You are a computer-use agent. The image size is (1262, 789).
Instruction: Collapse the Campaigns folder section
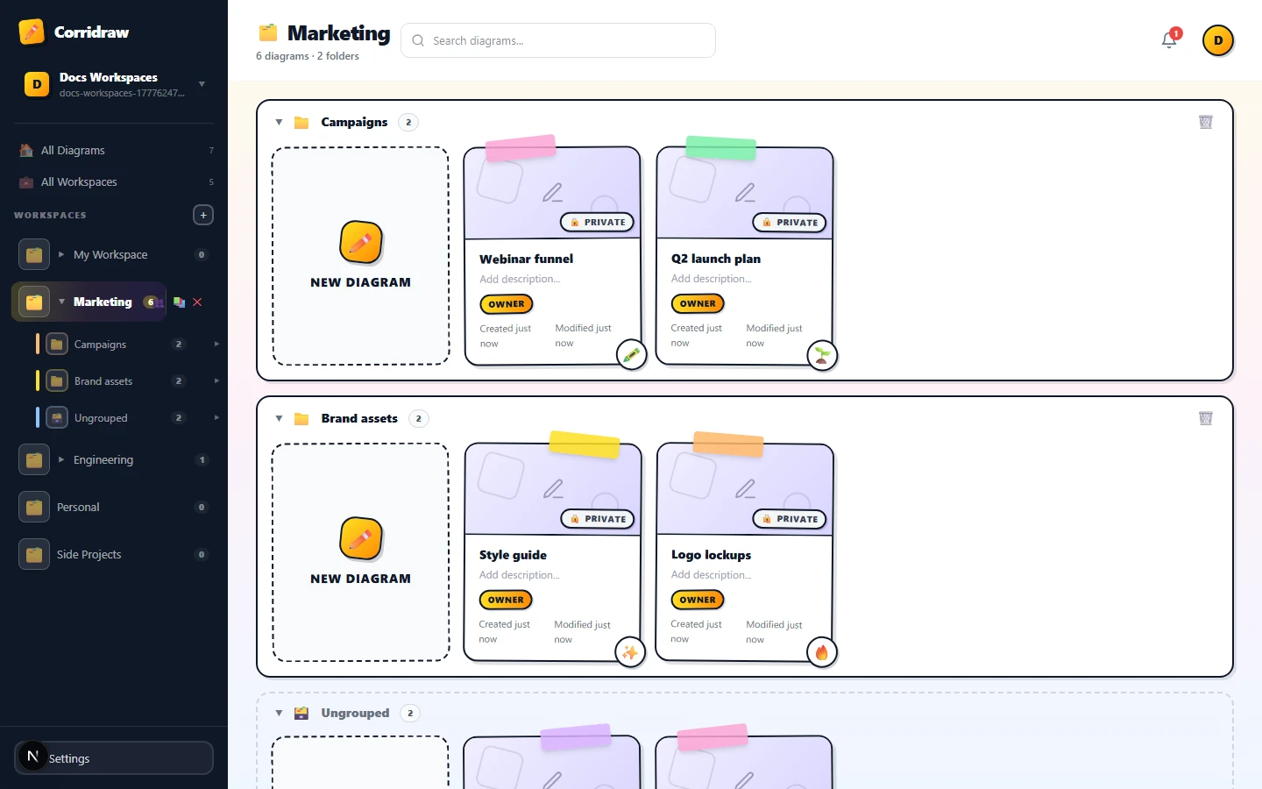[x=279, y=122]
